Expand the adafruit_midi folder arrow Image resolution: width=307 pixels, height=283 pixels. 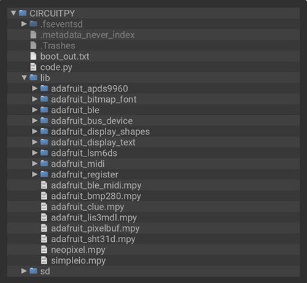tap(35, 163)
